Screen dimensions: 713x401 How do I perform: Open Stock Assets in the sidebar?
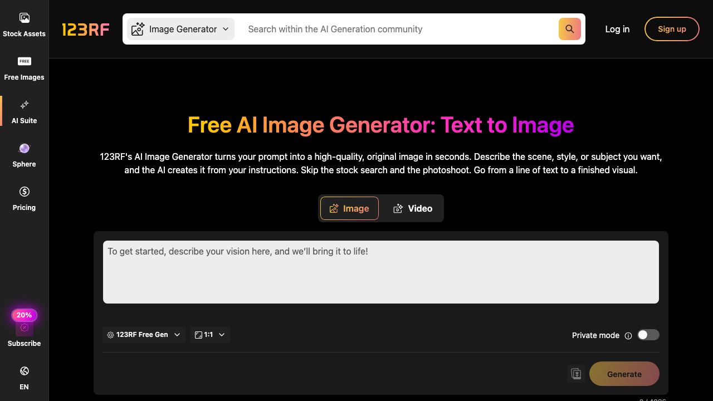click(24, 25)
